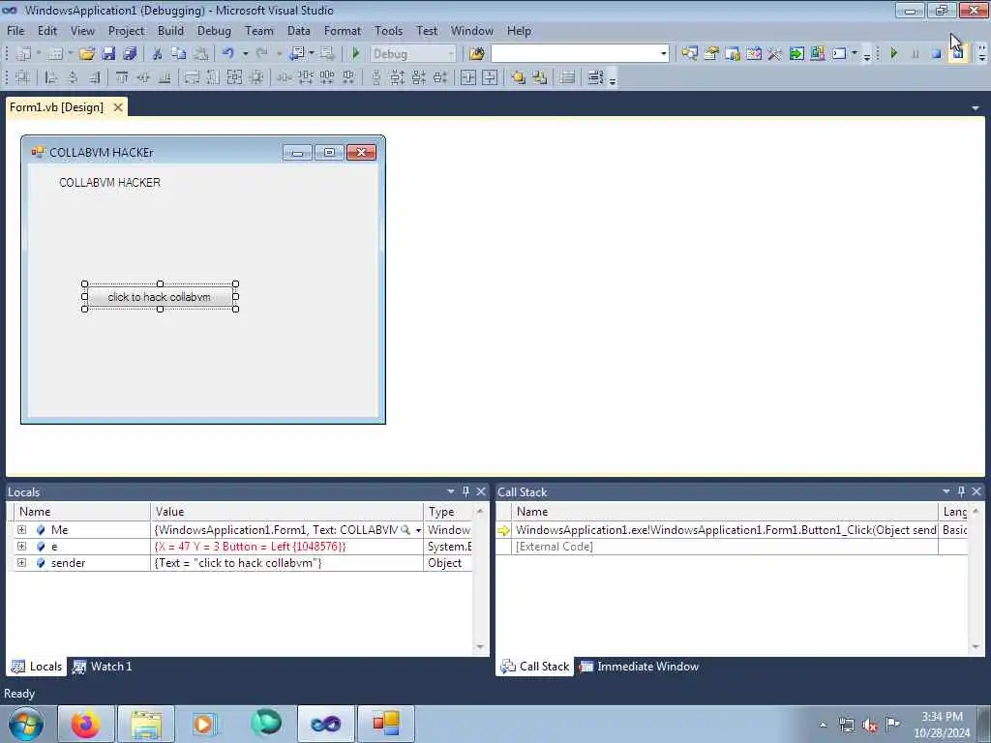The image size is (991, 743).
Task: Align to Grid layout icon
Action: [23, 77]
